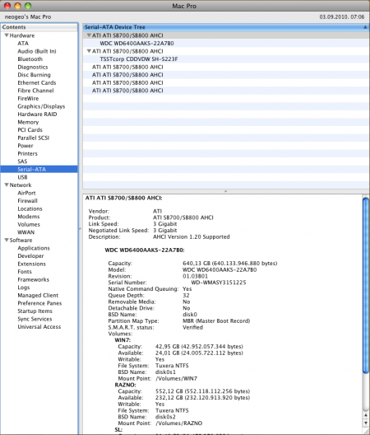Collapse the Hardware section in Contents
The width and height of the screenshot is (370, 435).
pos(7,35)
